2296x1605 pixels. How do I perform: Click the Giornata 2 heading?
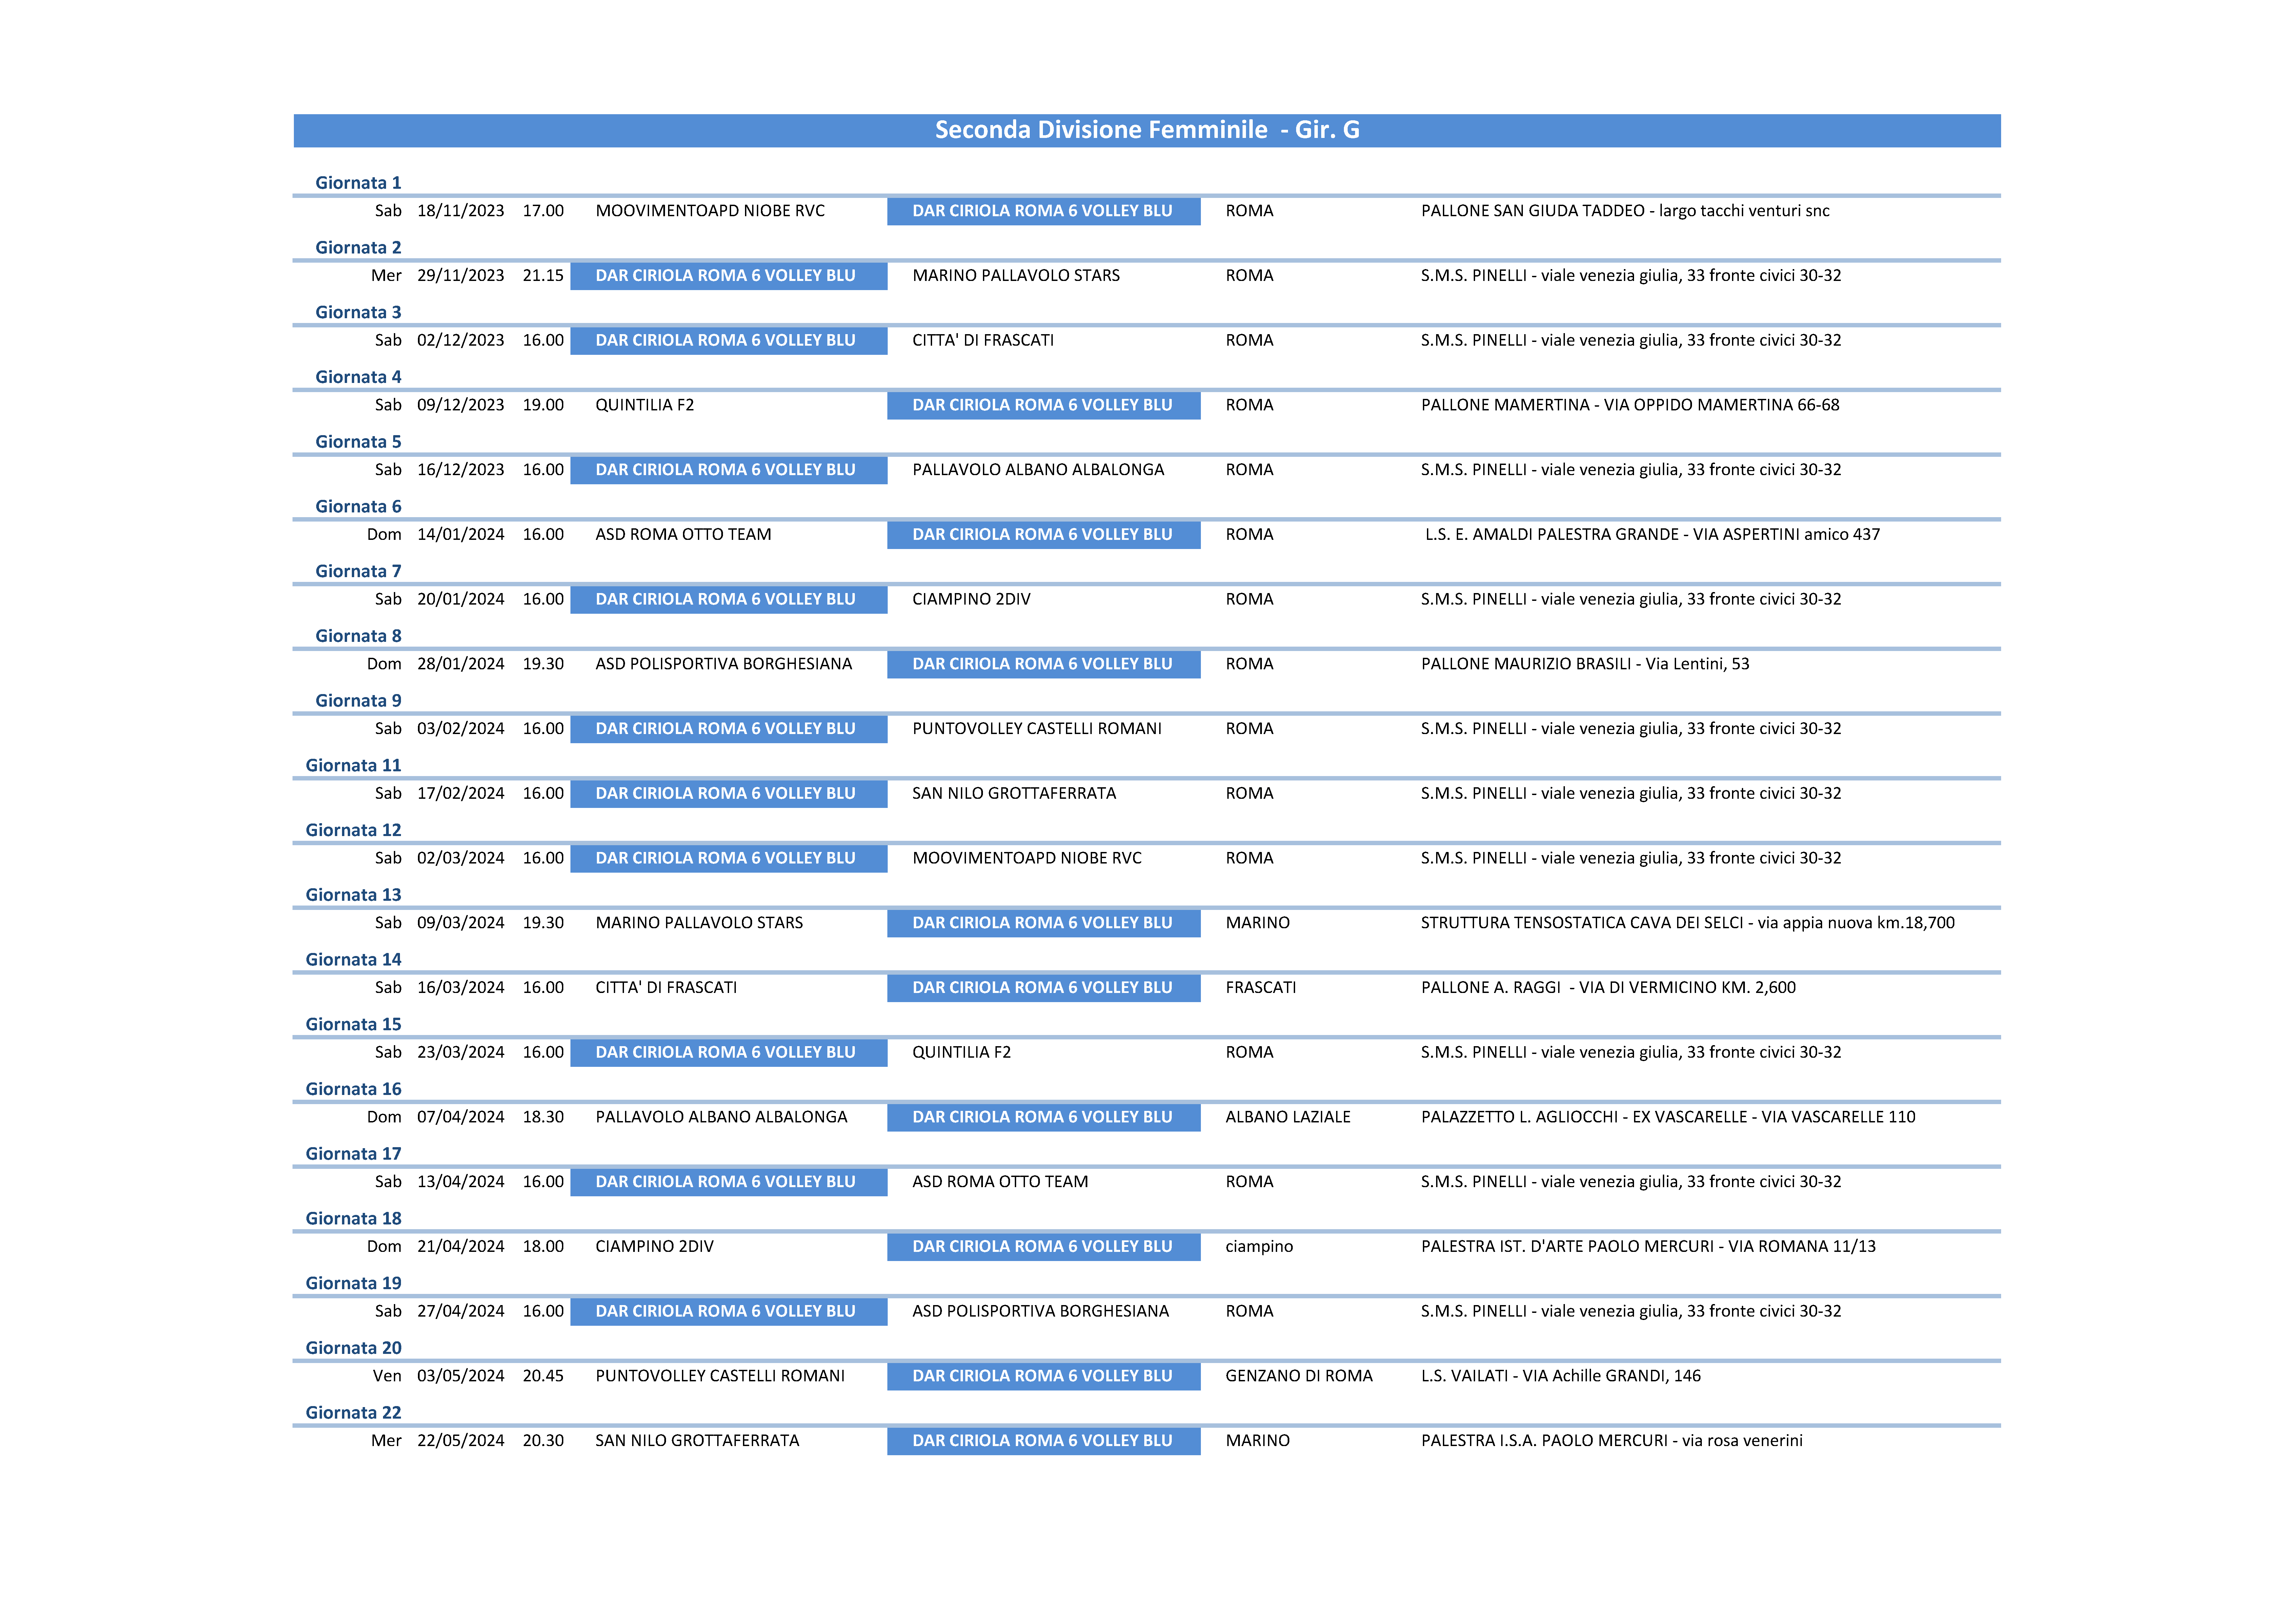click(x=358, y=248)
